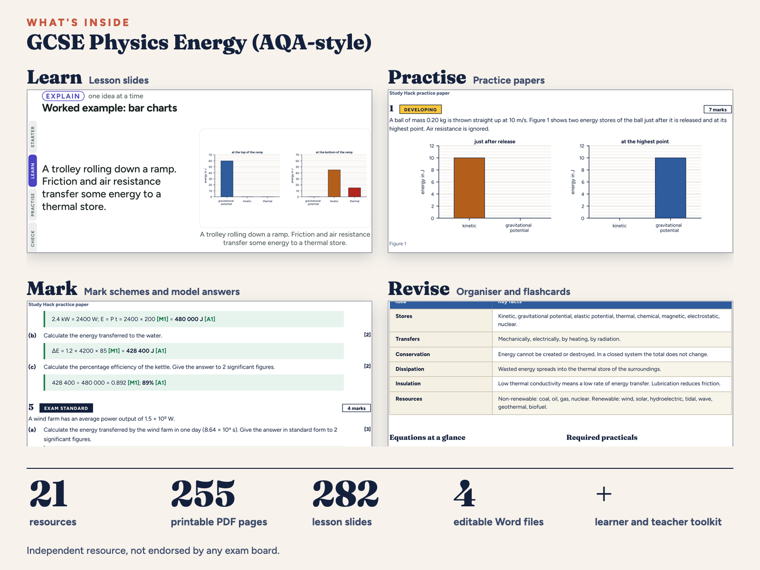The width and height of the screenshot is (760, 570).
Task: Switch to the LEARN side tab
Action: tap(33, 171)
